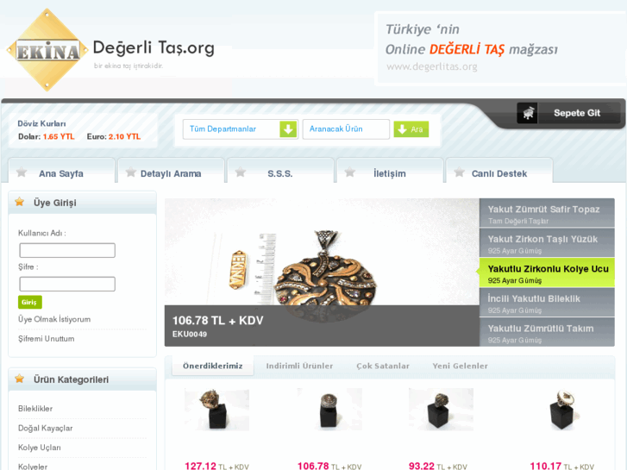Select Yakut Zümrüt Safir Topaz slide
The height and width of the screenshot is (470, 627).
coord(547,213)
